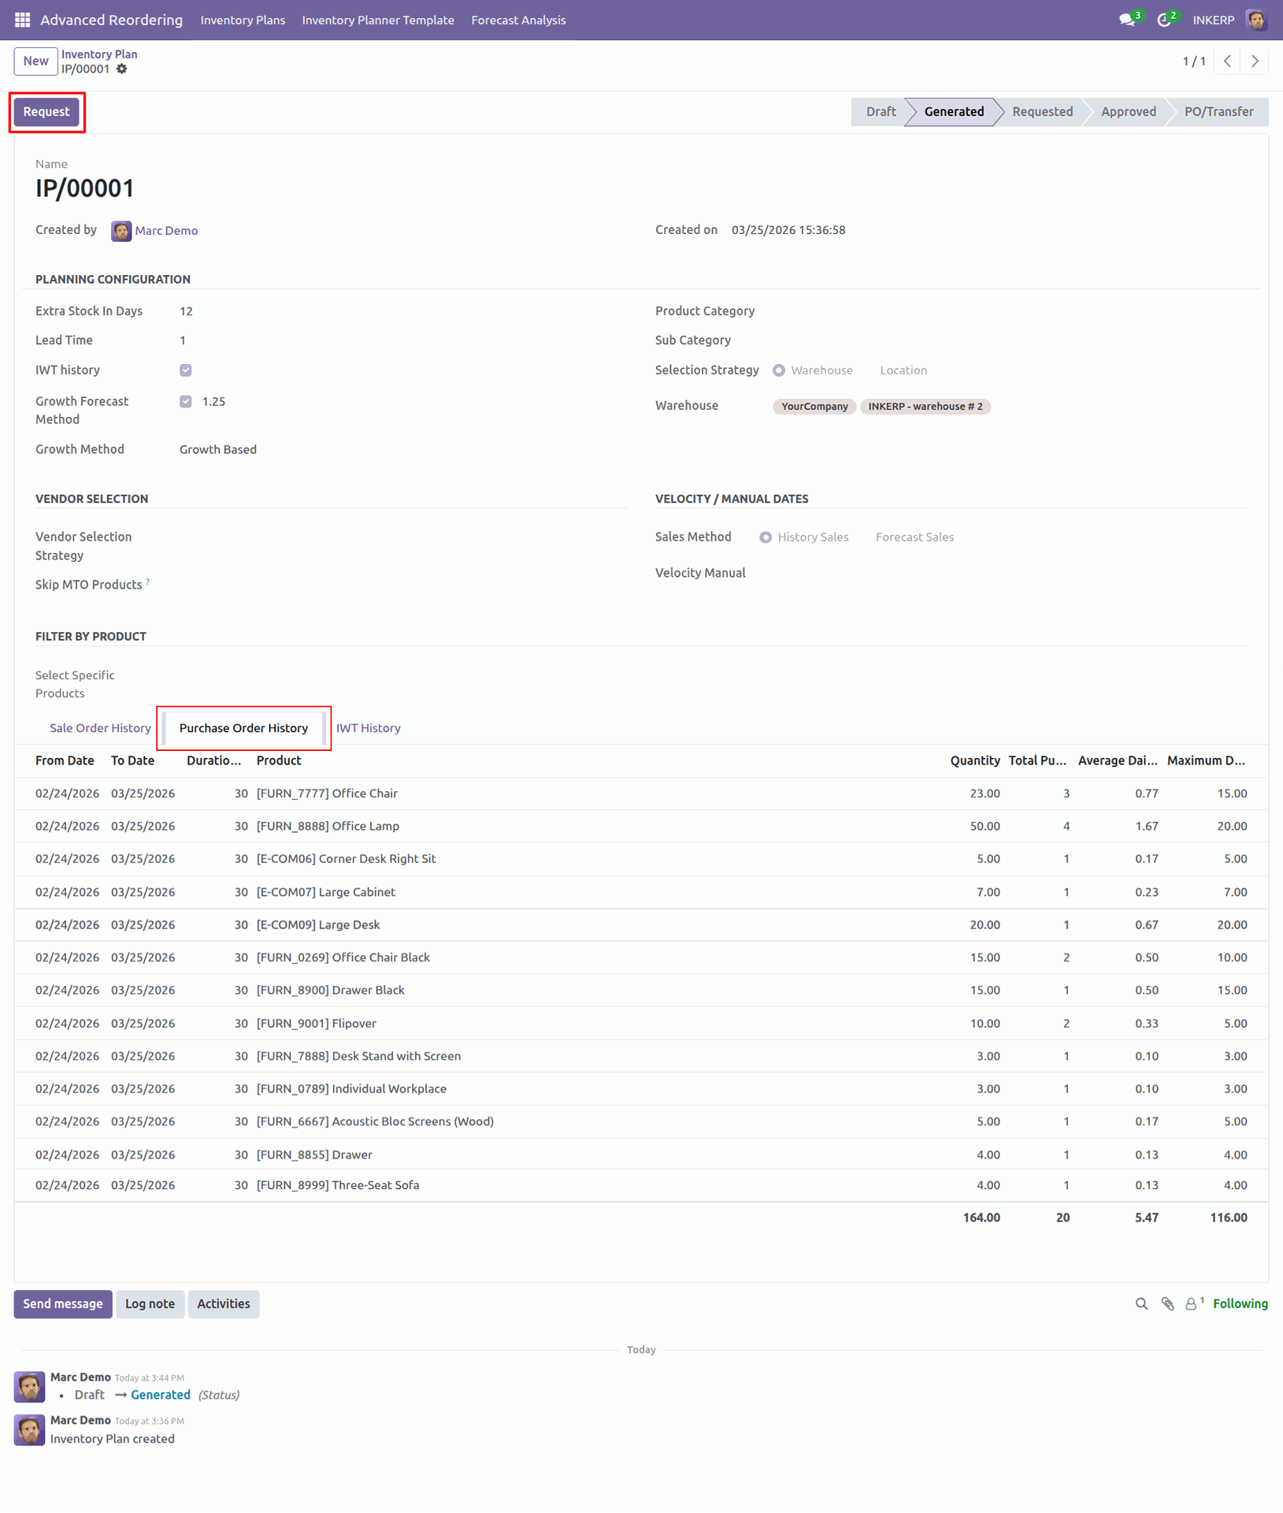
Task: Toggle the IWT history checkbox
Action: (x=186, y=370)
